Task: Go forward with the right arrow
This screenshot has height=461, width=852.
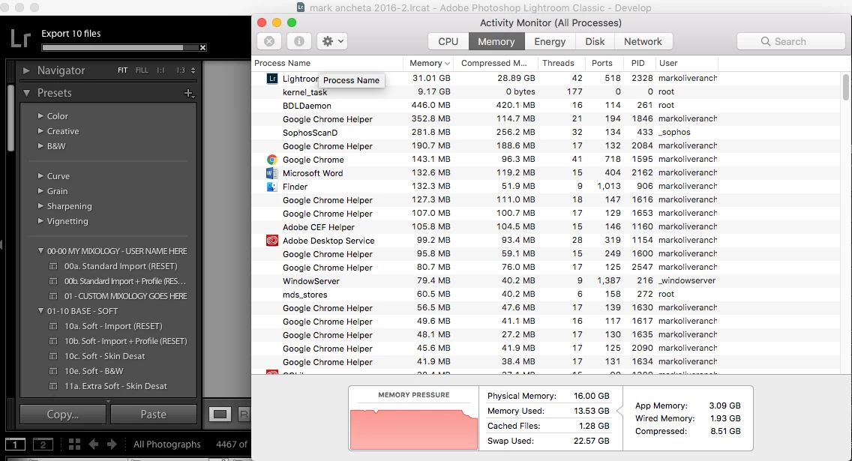Action: click(112, 445)
